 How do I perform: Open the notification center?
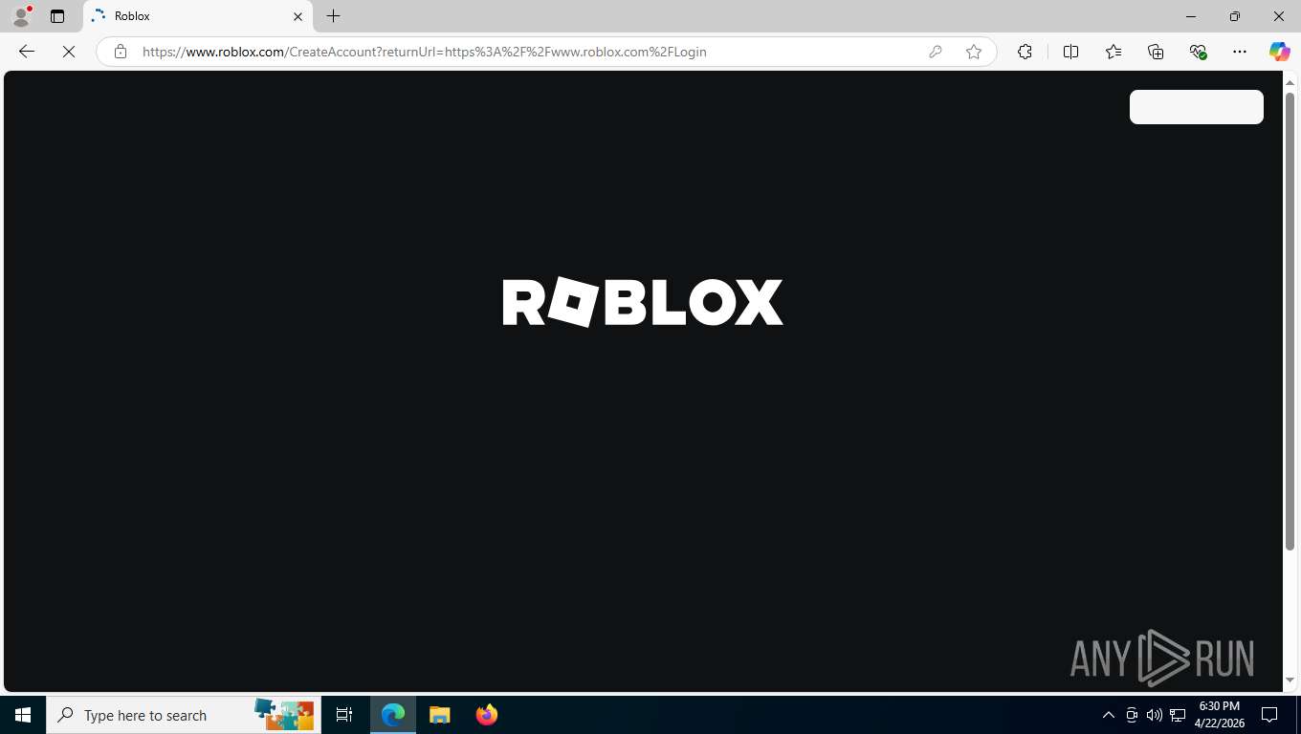pos(1269,715)
